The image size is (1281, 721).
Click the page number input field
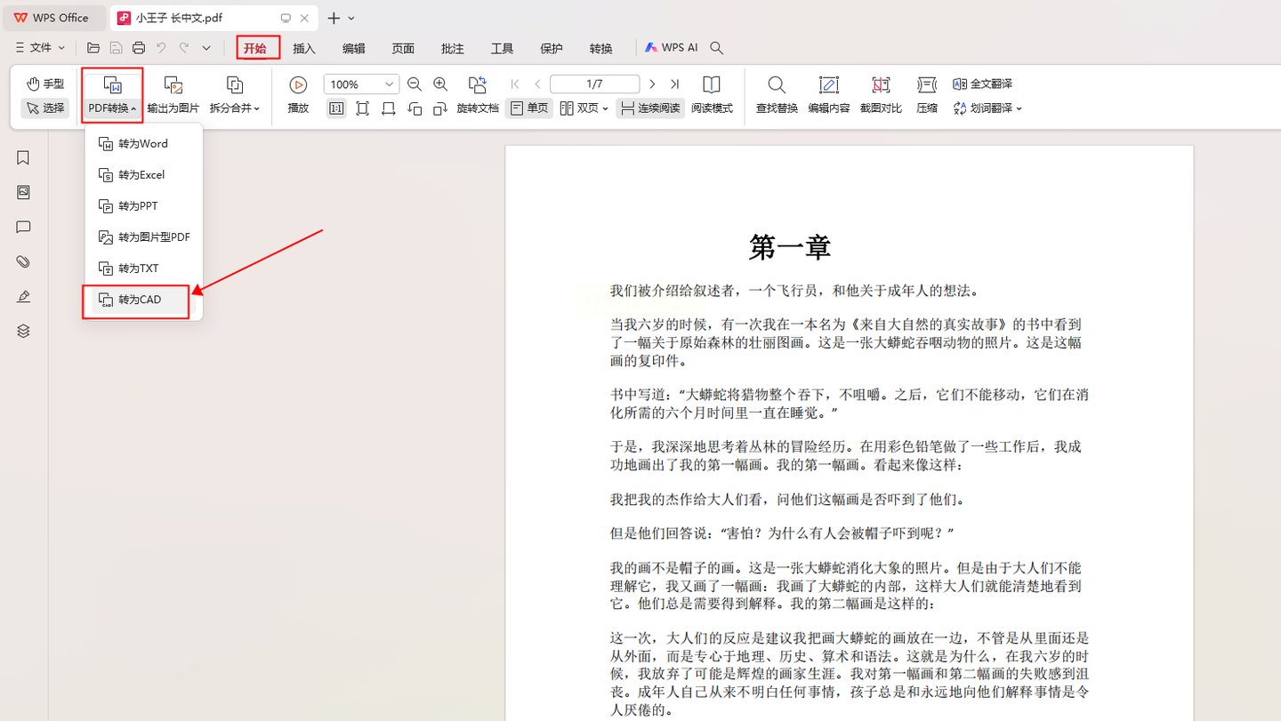(594, 84)
